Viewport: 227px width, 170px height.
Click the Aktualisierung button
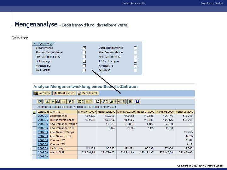pyautogui.click(x=64, y=93)
